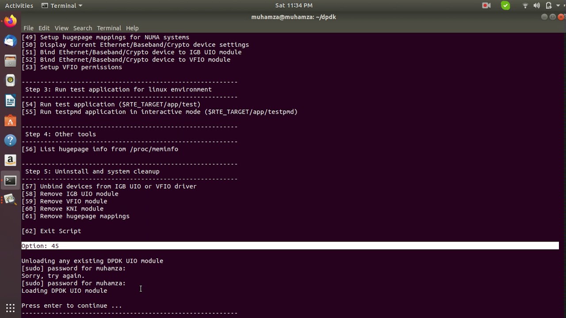Click '[62] Exit Script' line
The image size is (566, 318).
tap(51, 231)
